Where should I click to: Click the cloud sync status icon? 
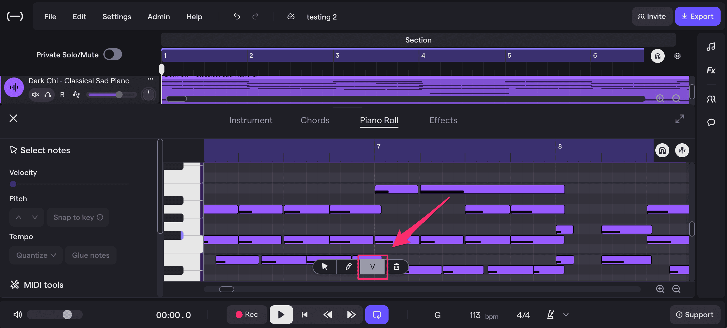(x=291, y=17)
